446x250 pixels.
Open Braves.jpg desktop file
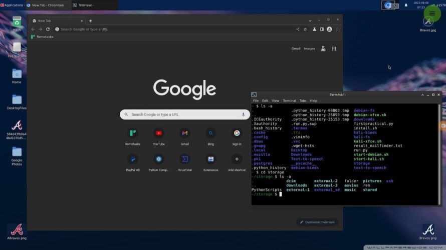tap(428, 22)
